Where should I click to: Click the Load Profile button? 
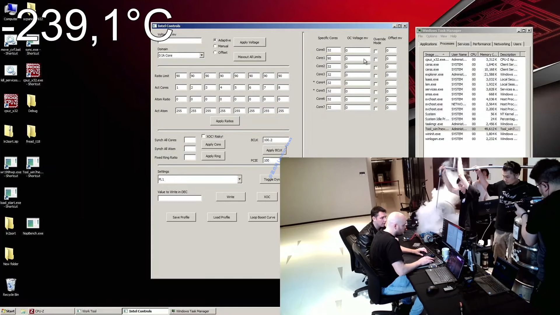pos(222,217)
